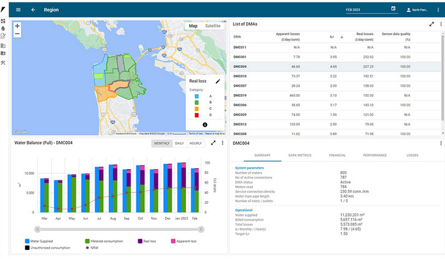Open the calendar date picker icon
This screenshot has height=259, width=445.
[393, 8]
